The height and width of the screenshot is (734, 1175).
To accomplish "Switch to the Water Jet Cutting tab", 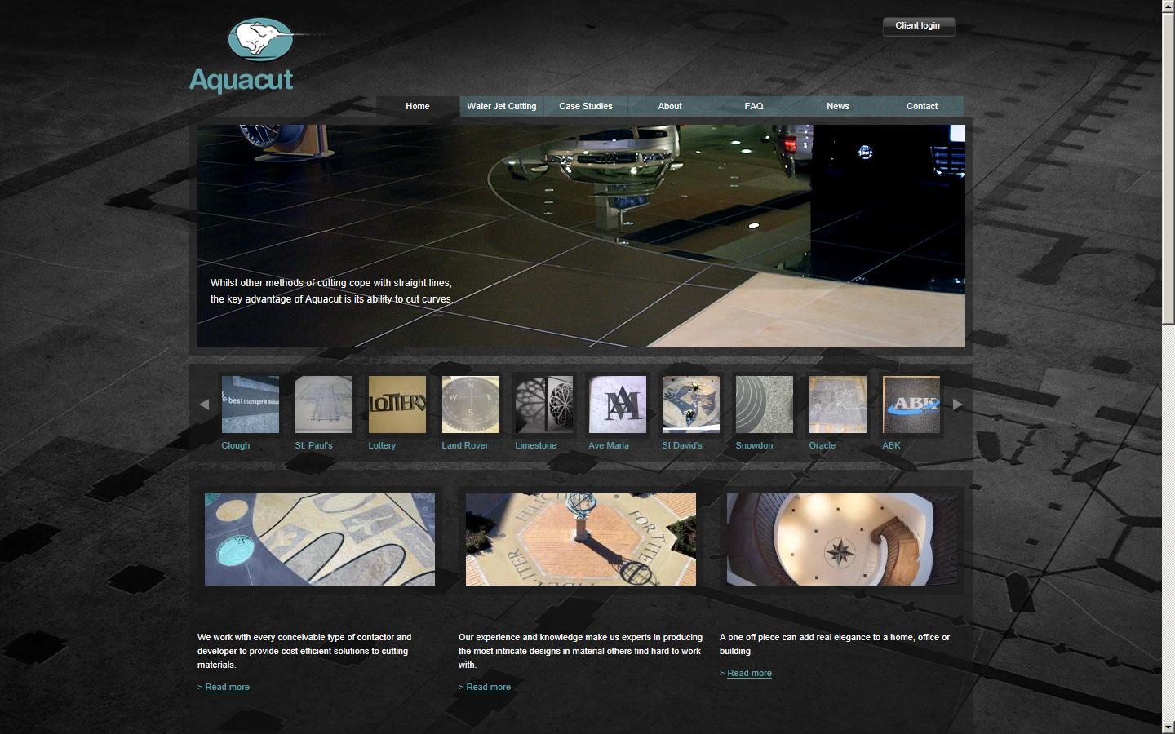I will 502,106.
